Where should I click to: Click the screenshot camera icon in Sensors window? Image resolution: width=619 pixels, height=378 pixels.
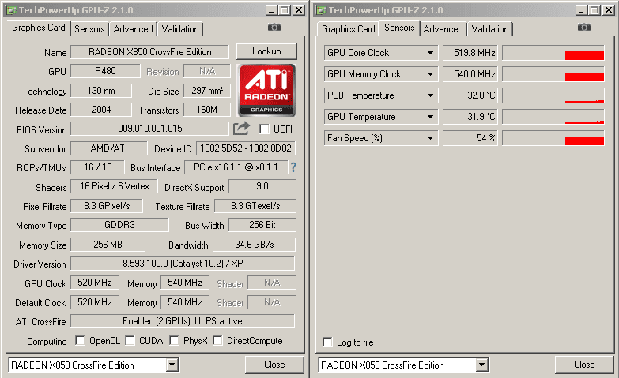pyautogui.click(x=584, y=27)
